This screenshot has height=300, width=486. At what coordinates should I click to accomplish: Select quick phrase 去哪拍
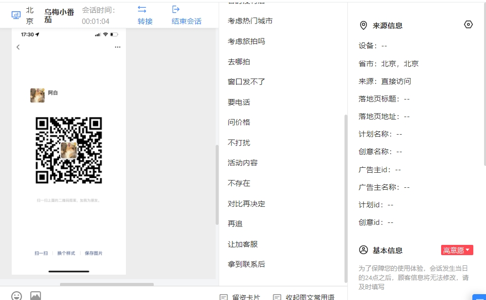pyautogui.click(x=239, y=62)
